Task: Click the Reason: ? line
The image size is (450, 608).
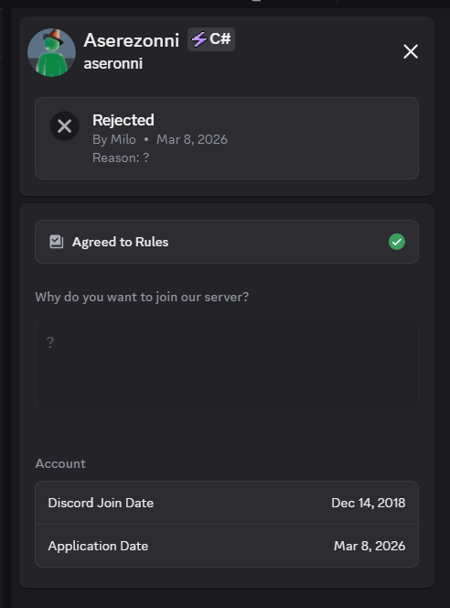Action: point(121,157)
